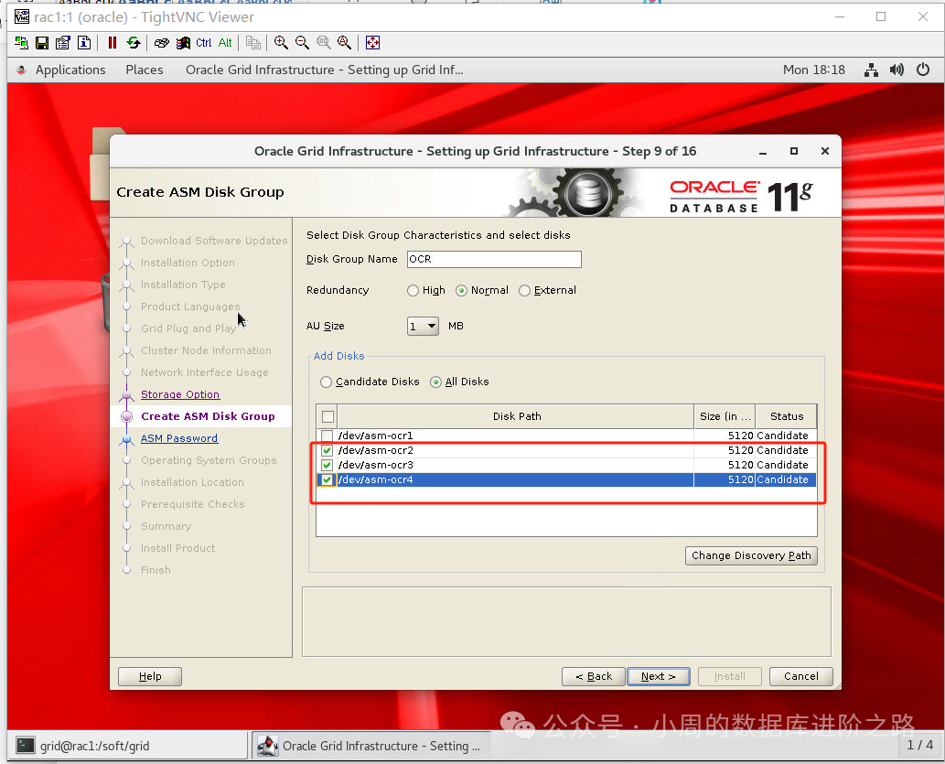Screen dimensions: 945x764
Task: Maximize the Oracle installer window
Action: click(794, 151)
